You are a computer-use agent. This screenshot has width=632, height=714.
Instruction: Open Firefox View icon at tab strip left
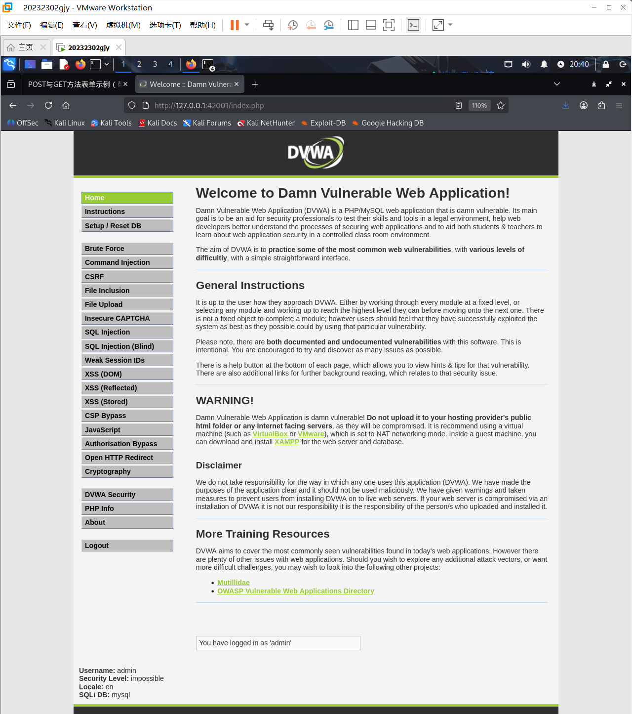pos(11,84)
